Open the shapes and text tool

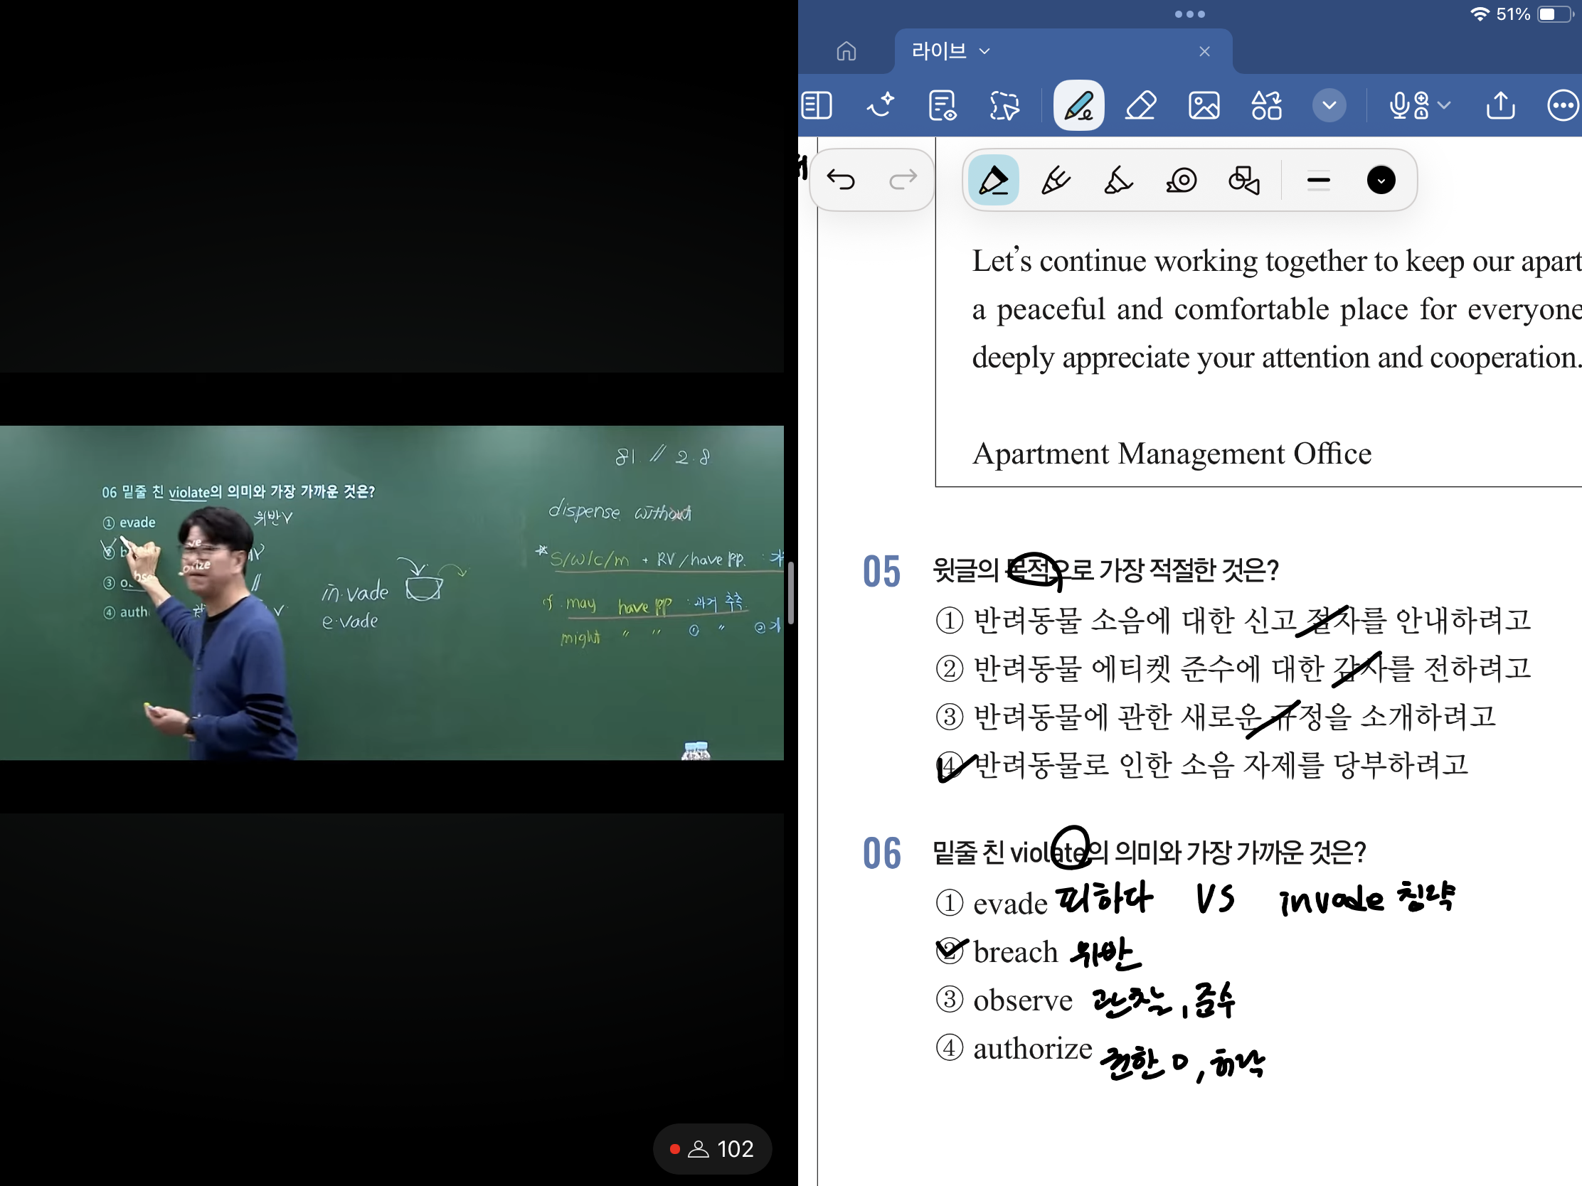1266,106
